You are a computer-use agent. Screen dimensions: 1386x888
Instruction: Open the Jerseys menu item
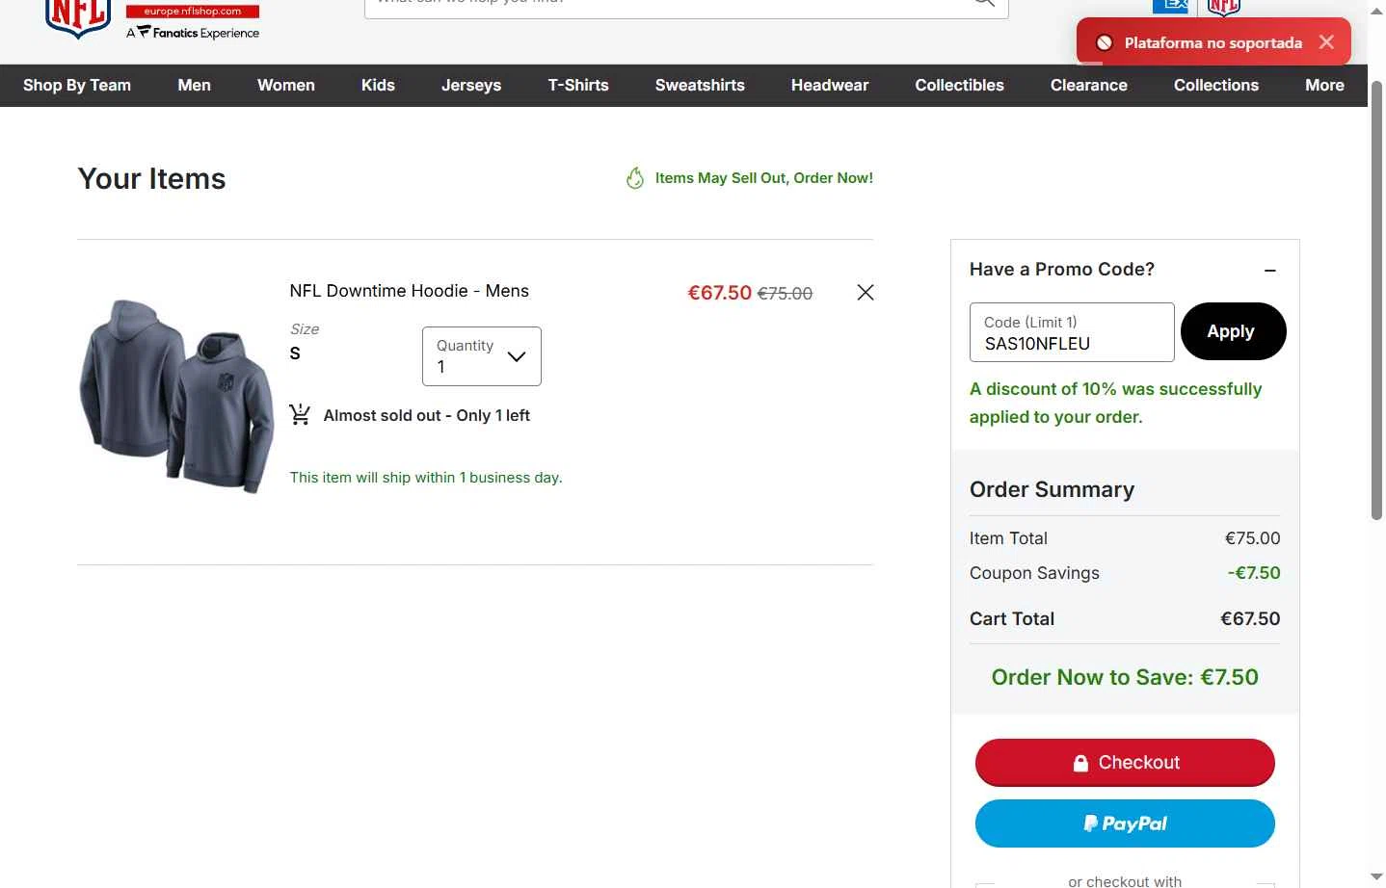click(471, 86)
